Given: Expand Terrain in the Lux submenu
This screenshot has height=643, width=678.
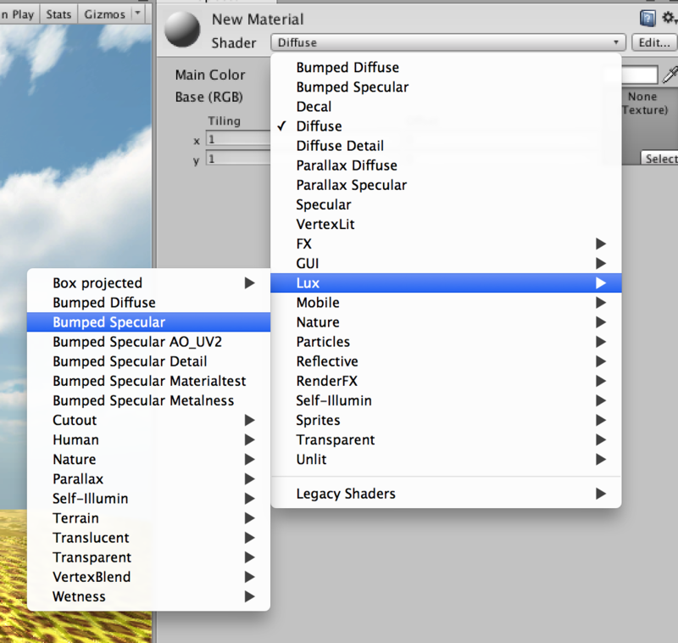Looking at the screenshot, I should click(148, 518).
